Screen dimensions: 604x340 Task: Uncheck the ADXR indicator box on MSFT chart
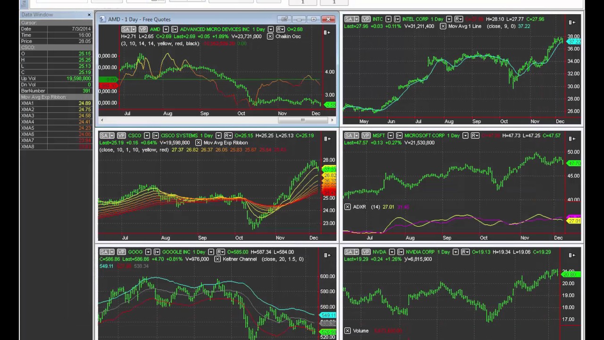[x=347, y=207]
